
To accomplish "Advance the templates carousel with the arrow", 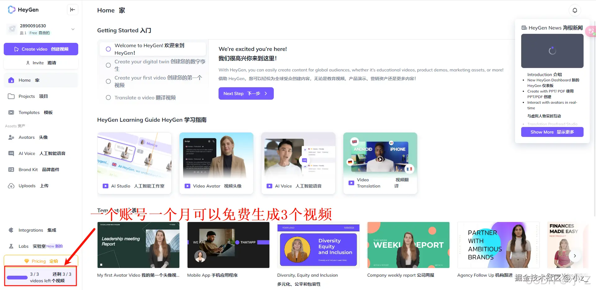I will 575,256.
